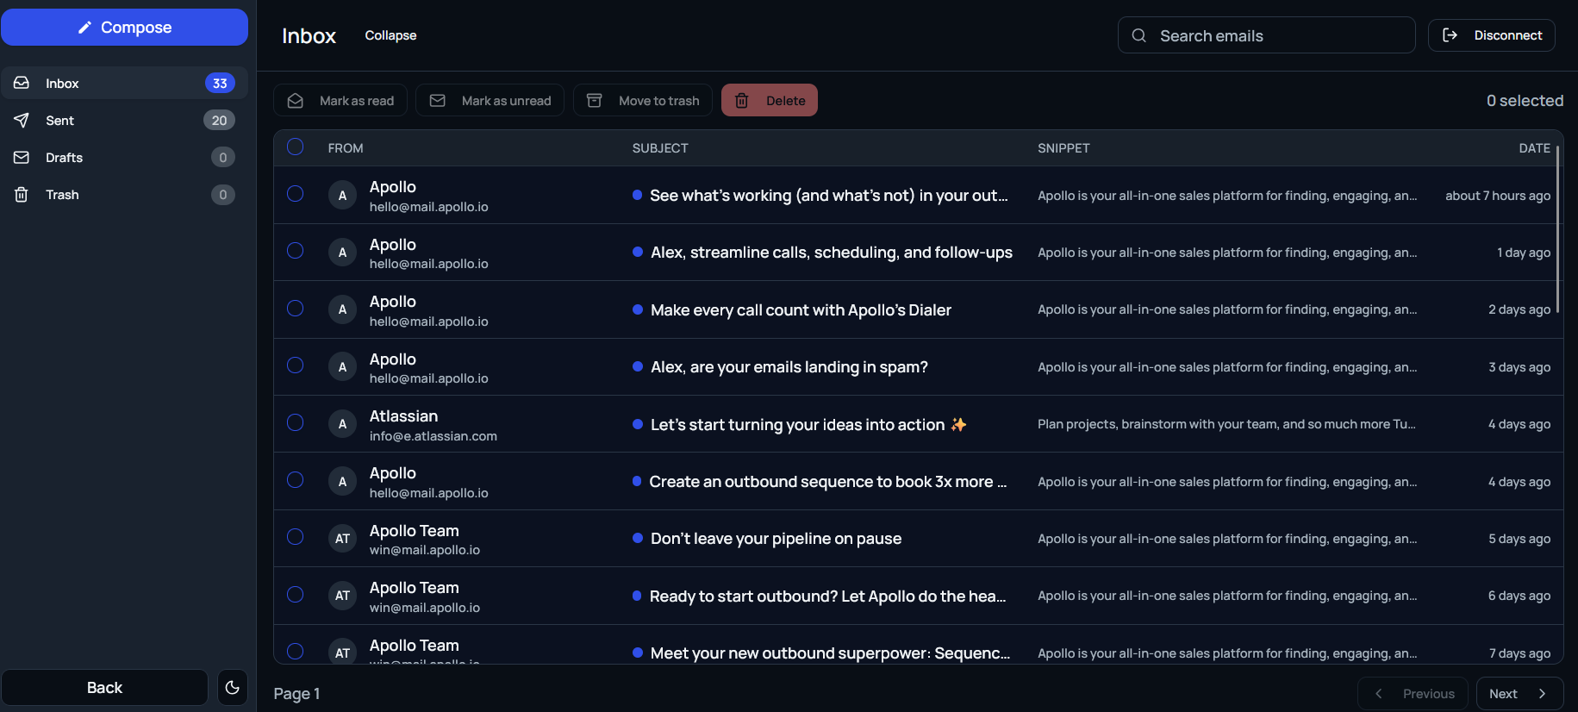
Task: Click the Back button
Action: (104, 687)
